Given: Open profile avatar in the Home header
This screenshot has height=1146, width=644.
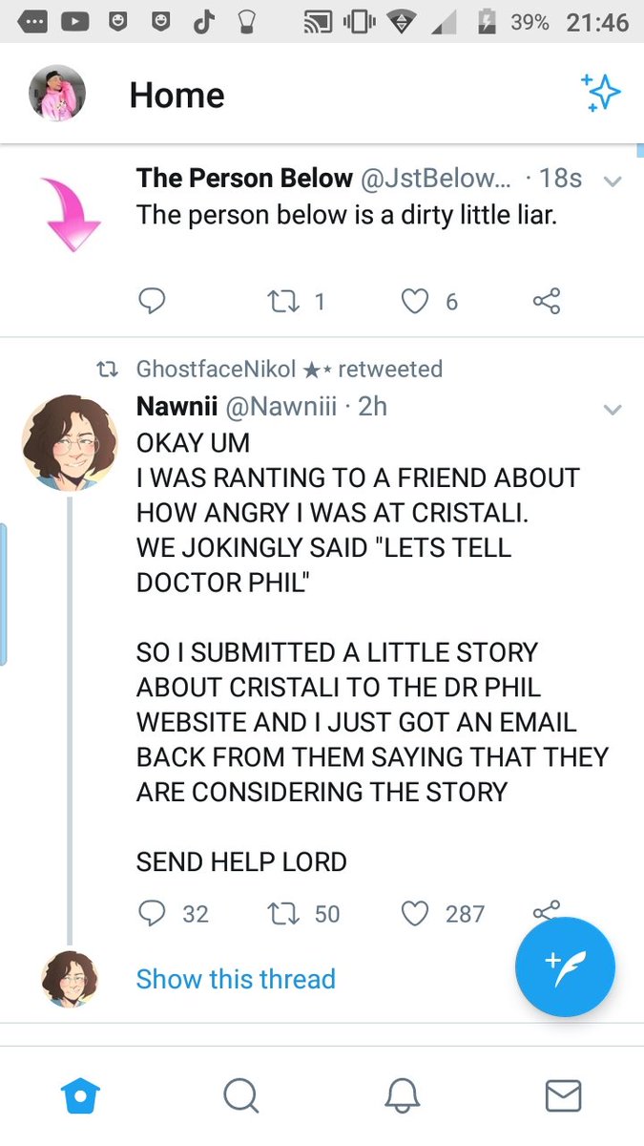Looking at the screenshot, I should [57, 93].
